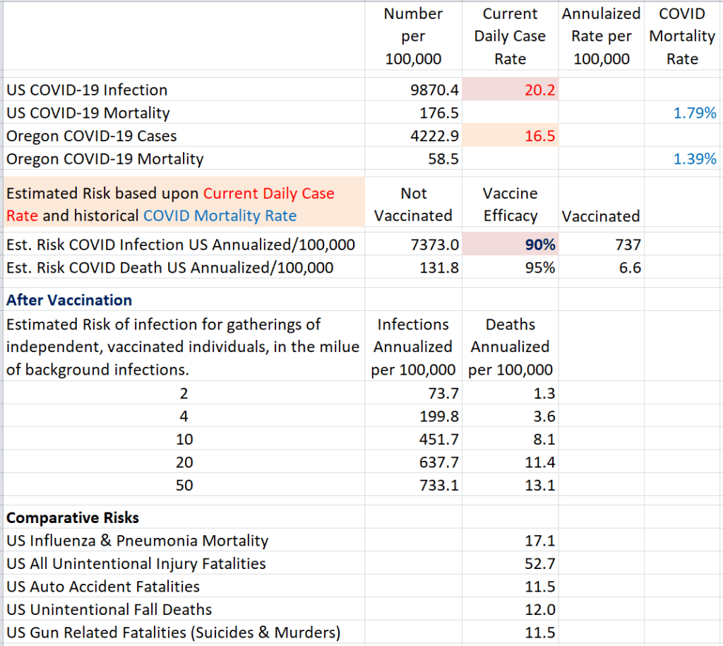Select the US COVID-19 Infection value 9870.4
The height and width of the screenshot is (646, 723).
(413, 90)
